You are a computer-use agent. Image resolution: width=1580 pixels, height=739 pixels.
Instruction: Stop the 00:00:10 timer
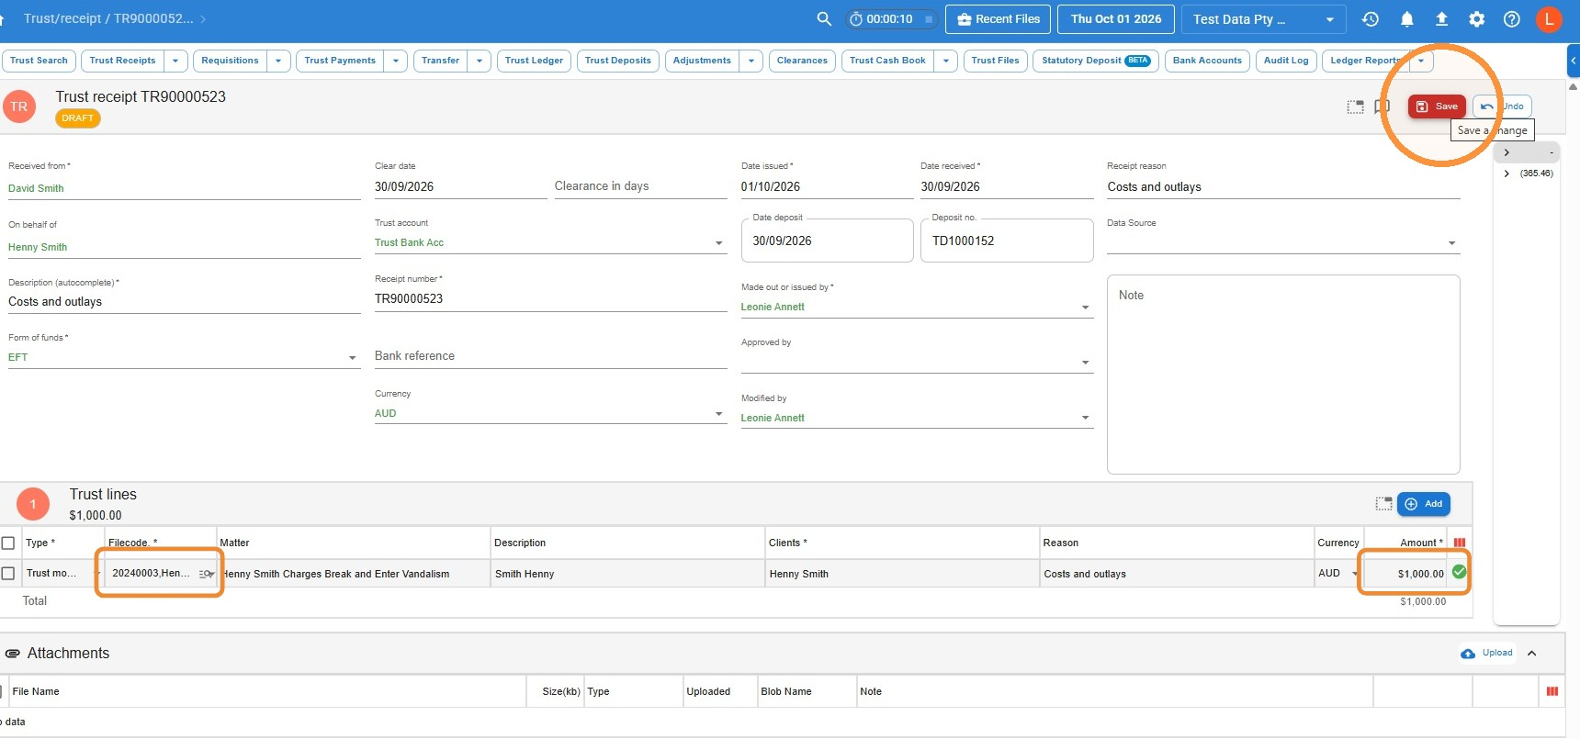[929, 19]
